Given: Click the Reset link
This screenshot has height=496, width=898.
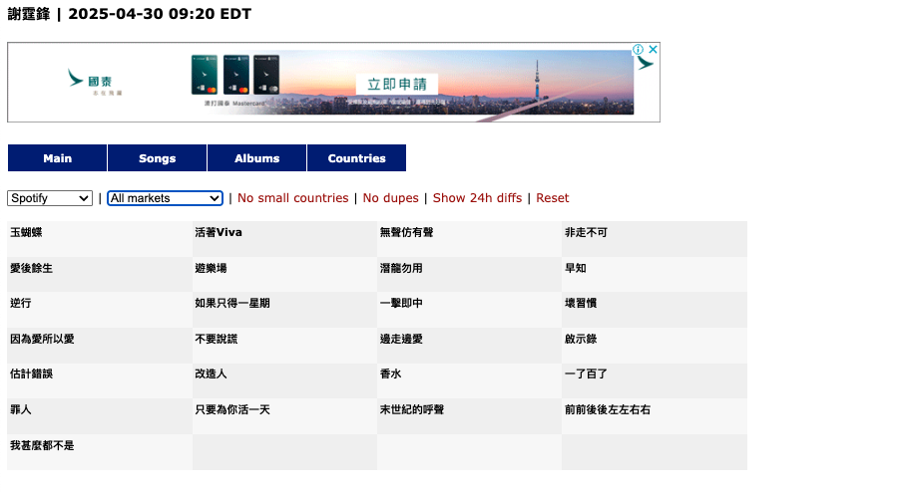Looking at the screenshot, I should pos(552,198).
